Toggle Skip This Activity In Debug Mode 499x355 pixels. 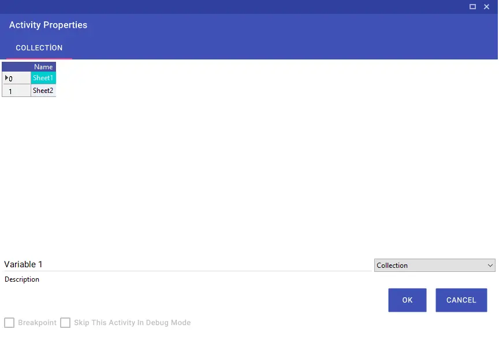[x=65, y=323]
